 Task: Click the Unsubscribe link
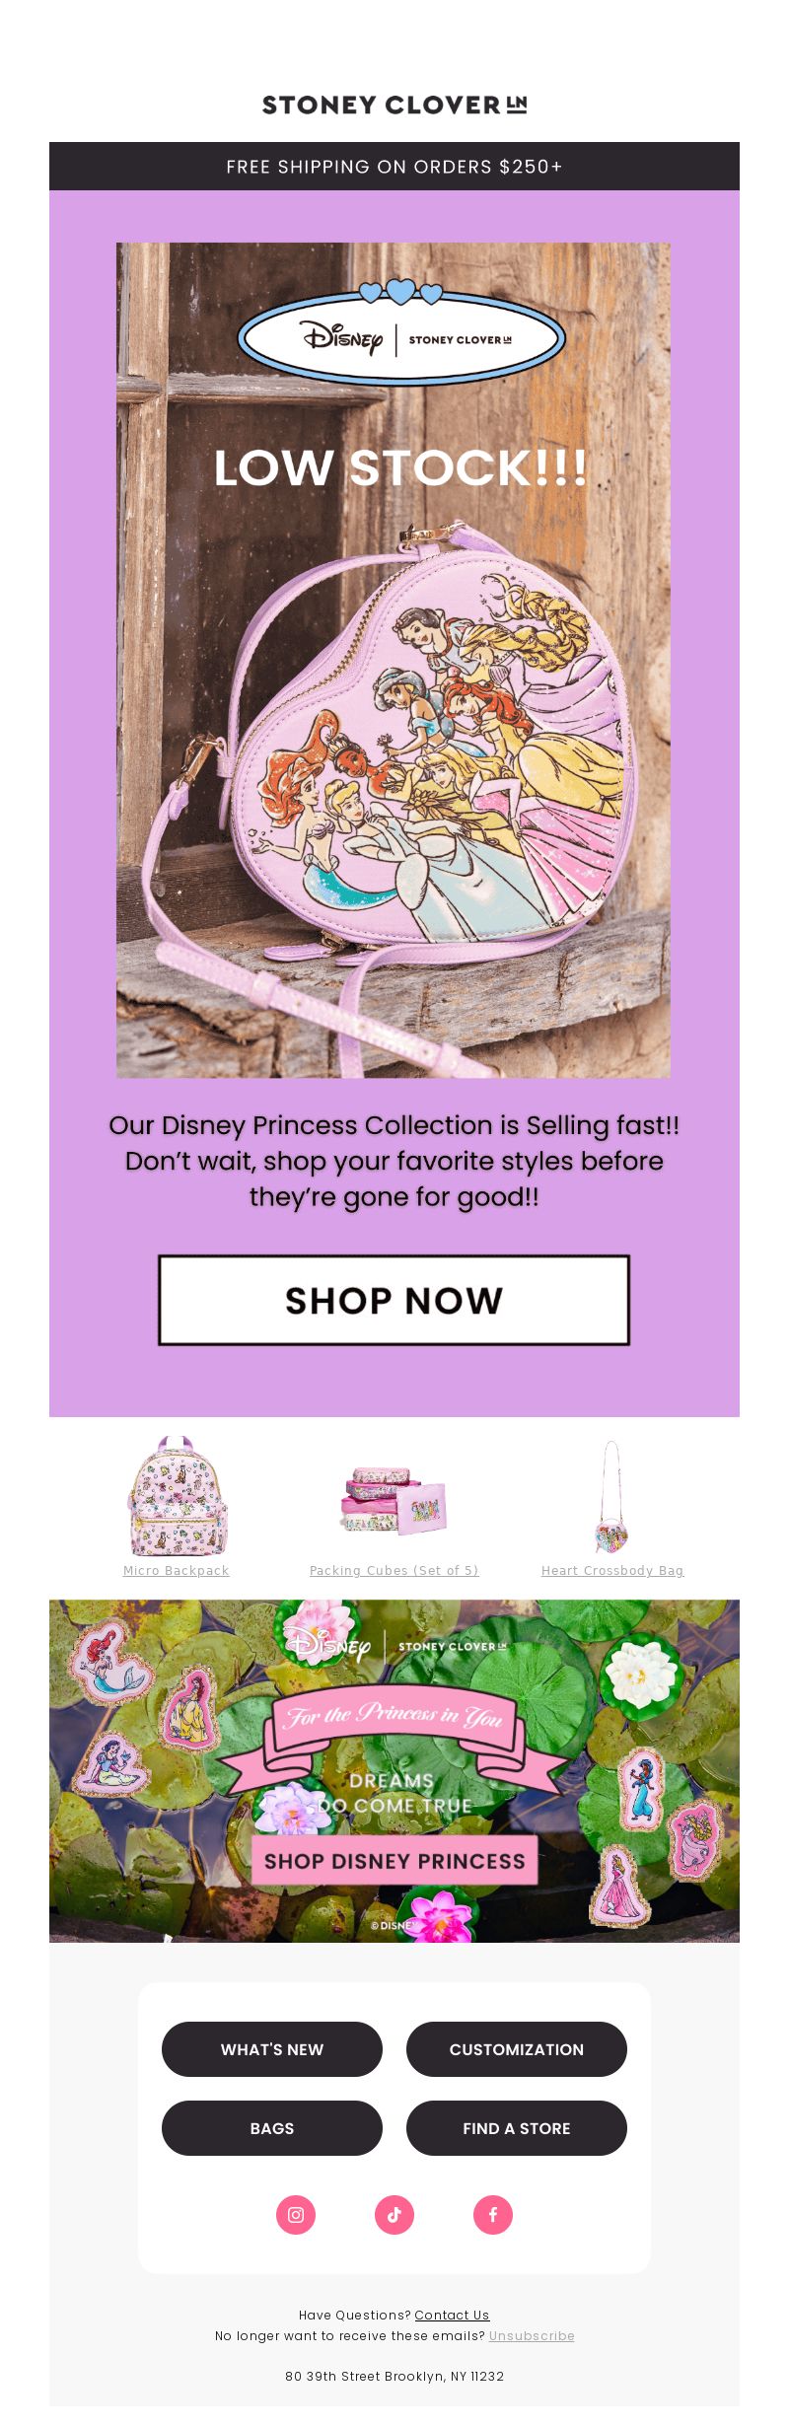(532, 2335)
